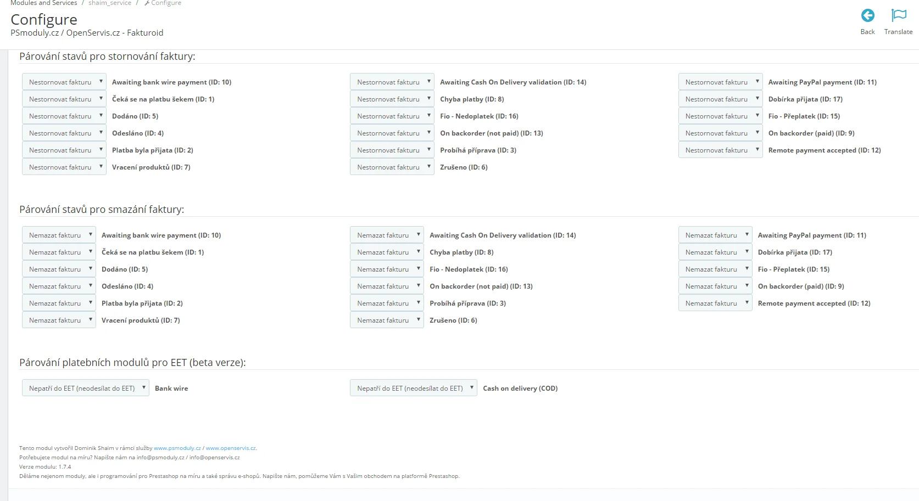Open the shaim_service breadcrumb link

pos(110,3)
